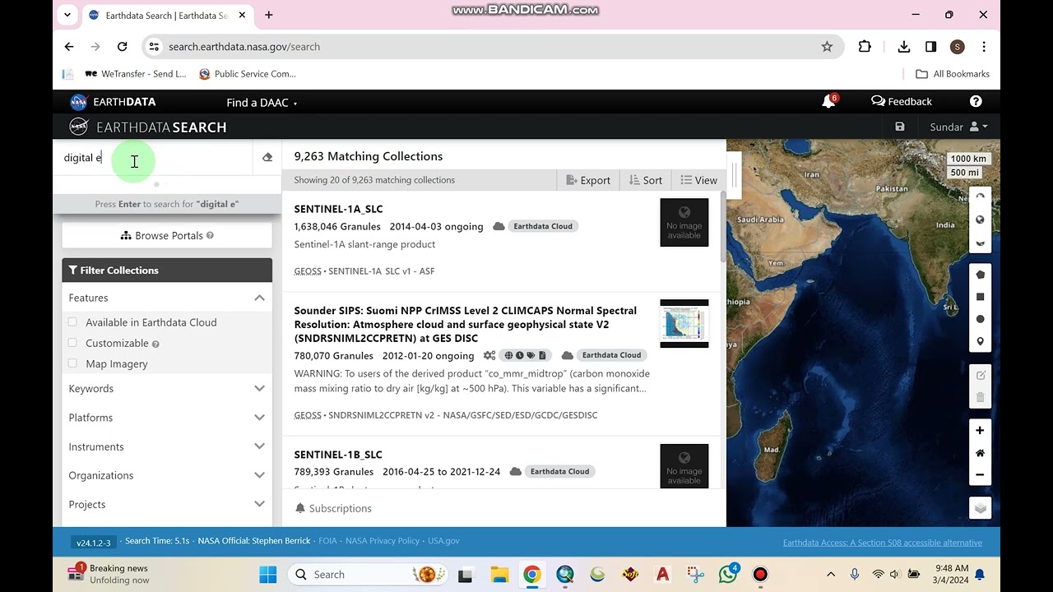Open the NASA Privacy Policy link
This screenshot has height=592, width=1053.
pos(383,541)
